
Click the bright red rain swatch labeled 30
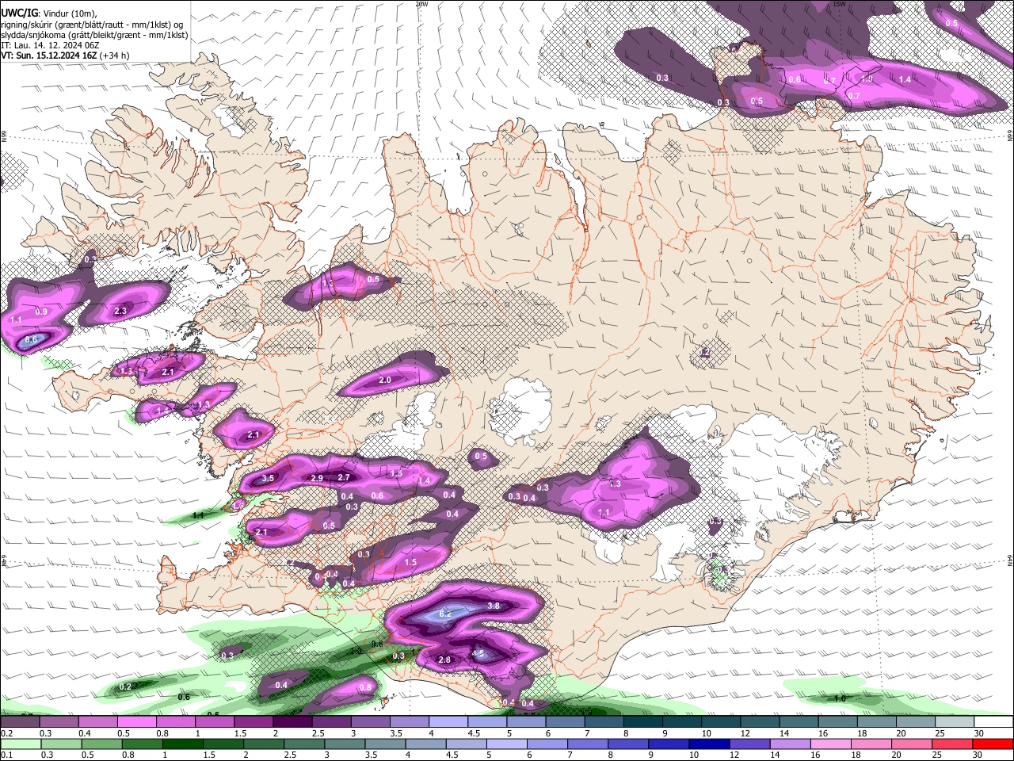[x=993, y=744]
